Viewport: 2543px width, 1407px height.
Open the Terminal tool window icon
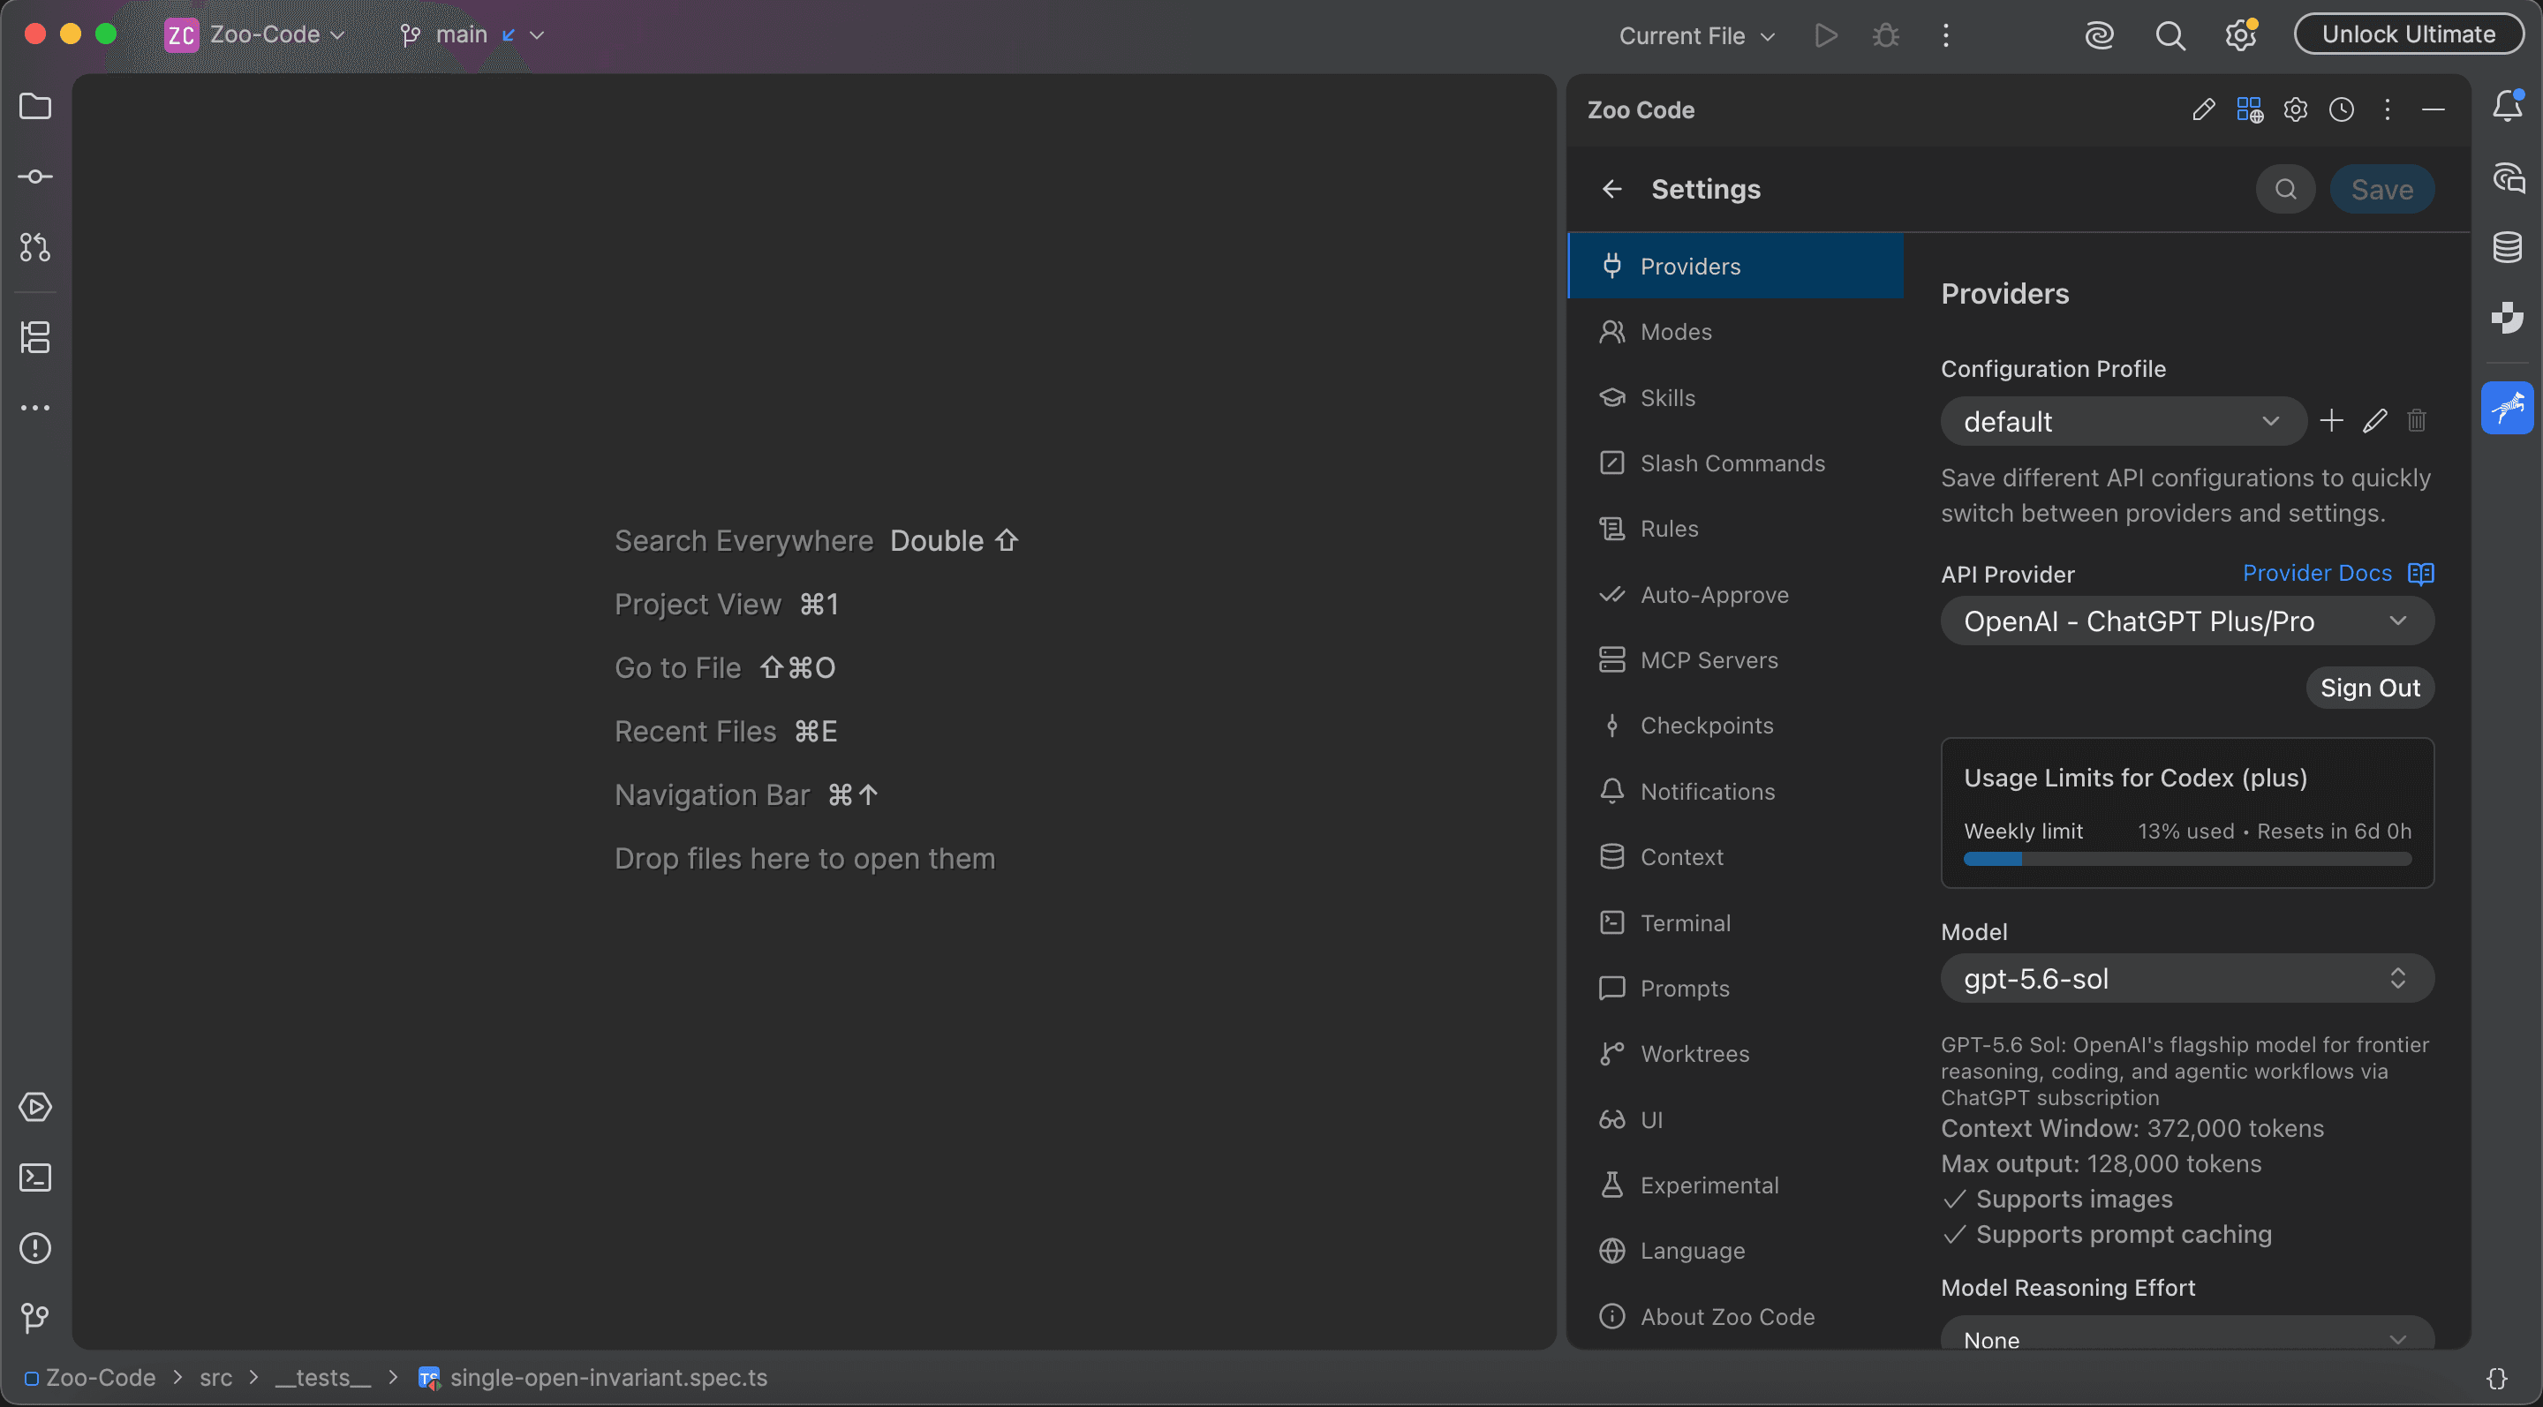click(35, 1178)
